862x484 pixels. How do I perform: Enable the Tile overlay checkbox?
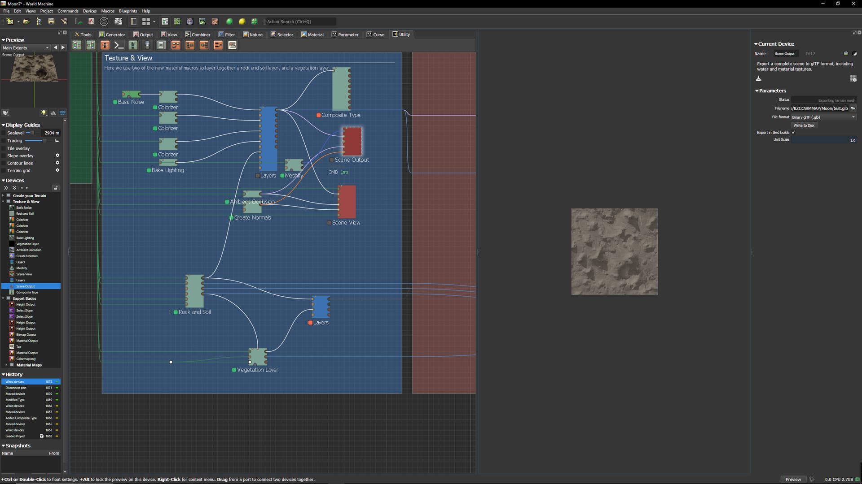tap(4, 148)
